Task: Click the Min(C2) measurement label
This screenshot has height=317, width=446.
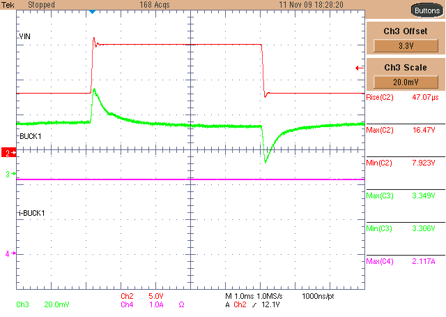Action: [x=379, y=163]
